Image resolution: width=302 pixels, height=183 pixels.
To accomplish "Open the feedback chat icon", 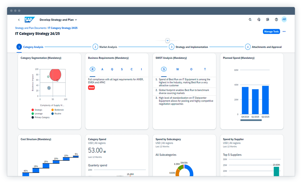I will point(267,19).
